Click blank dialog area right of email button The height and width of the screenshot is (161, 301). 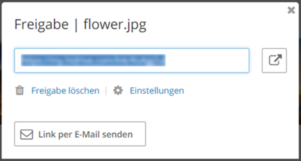(221, 134)
